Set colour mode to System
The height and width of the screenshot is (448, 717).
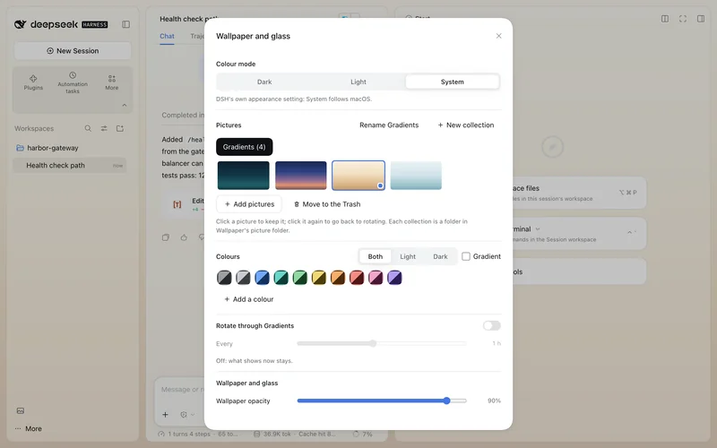coord(452,82)
